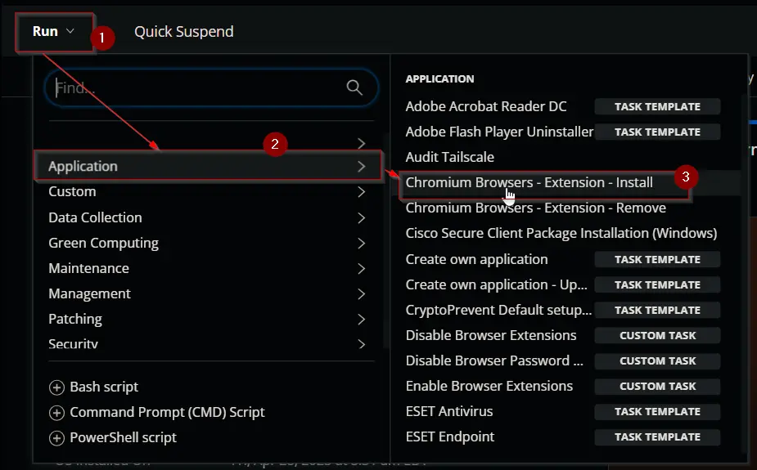The image size is (757, 470).
Task: Click plus icon beside Command Prompt Script
Action: pyautogui.click(x=56, y=413)
